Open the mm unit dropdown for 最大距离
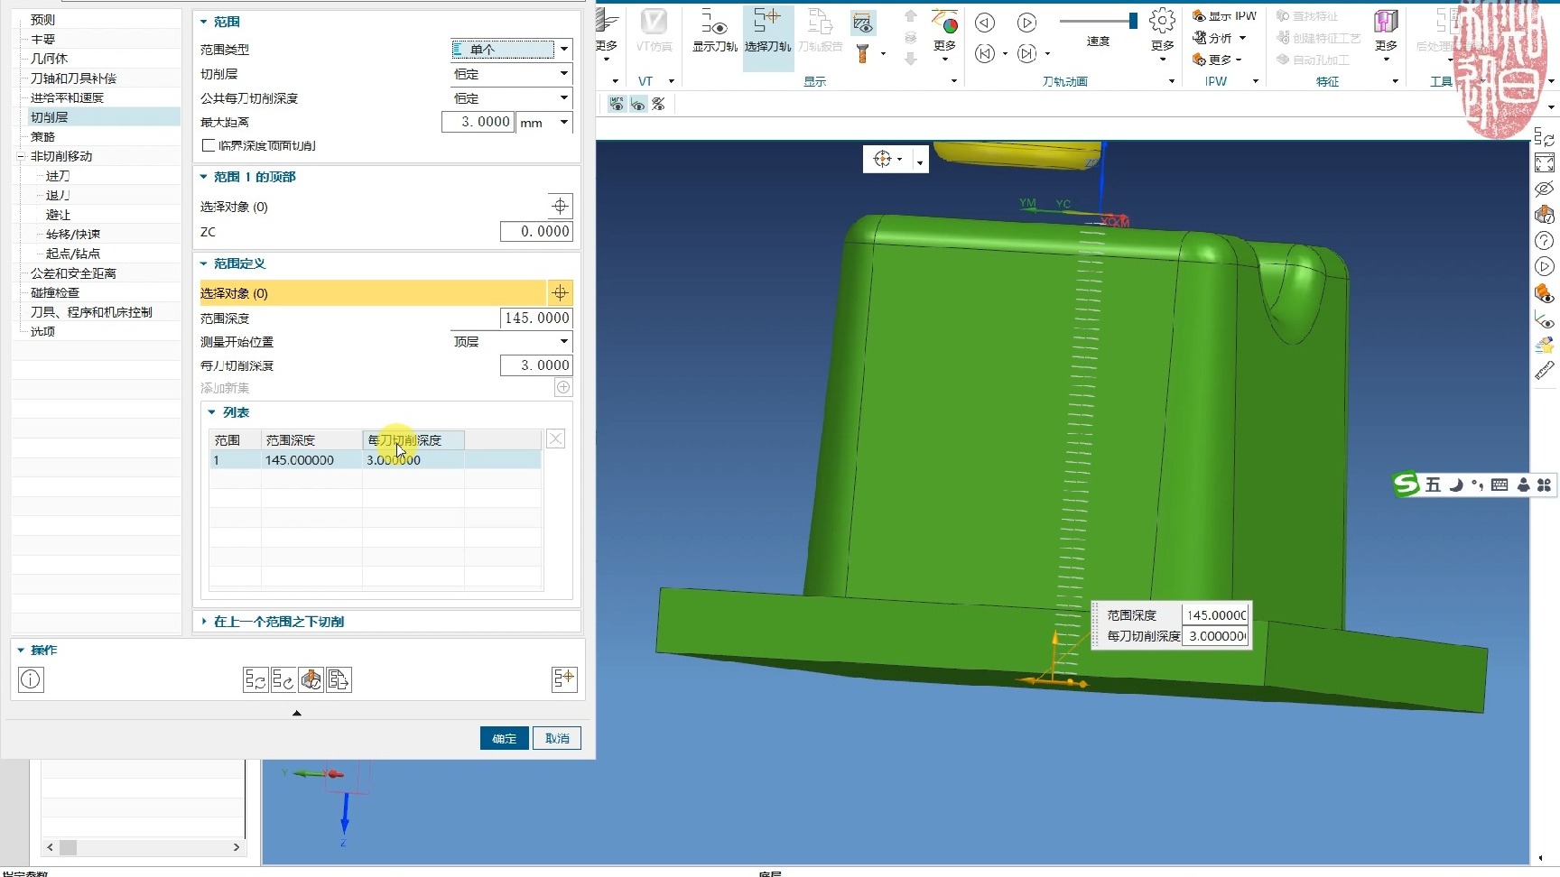The image size is (1560, 877). (x=544, y=122)
